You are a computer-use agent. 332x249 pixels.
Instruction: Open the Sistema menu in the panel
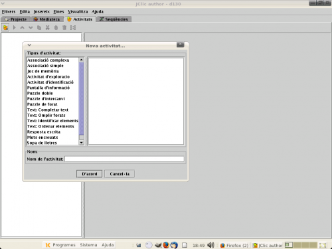88,245
